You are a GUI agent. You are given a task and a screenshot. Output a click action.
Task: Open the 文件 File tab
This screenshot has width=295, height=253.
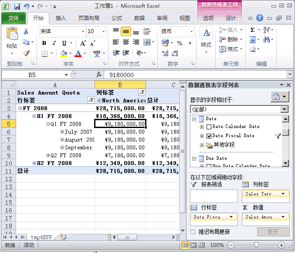(14, 18)
